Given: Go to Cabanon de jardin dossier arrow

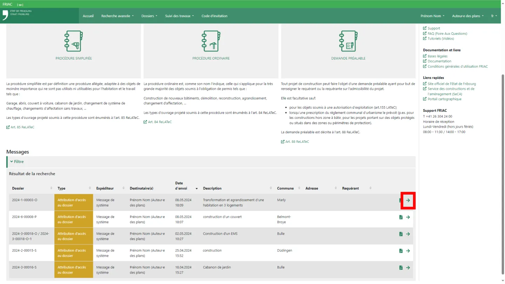Looking at the screenshot, I should [x=408, y=268].
